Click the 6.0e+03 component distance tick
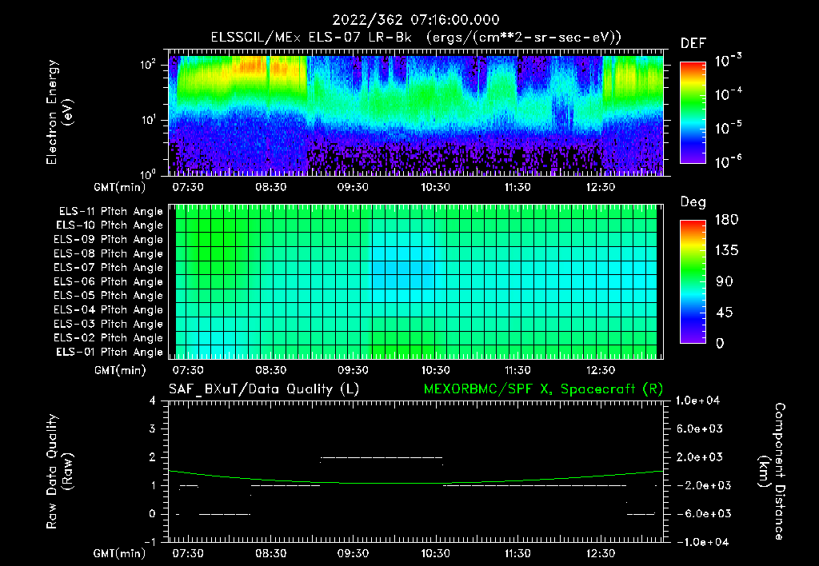Screen dimensions: 819x566 coord(700,428)
